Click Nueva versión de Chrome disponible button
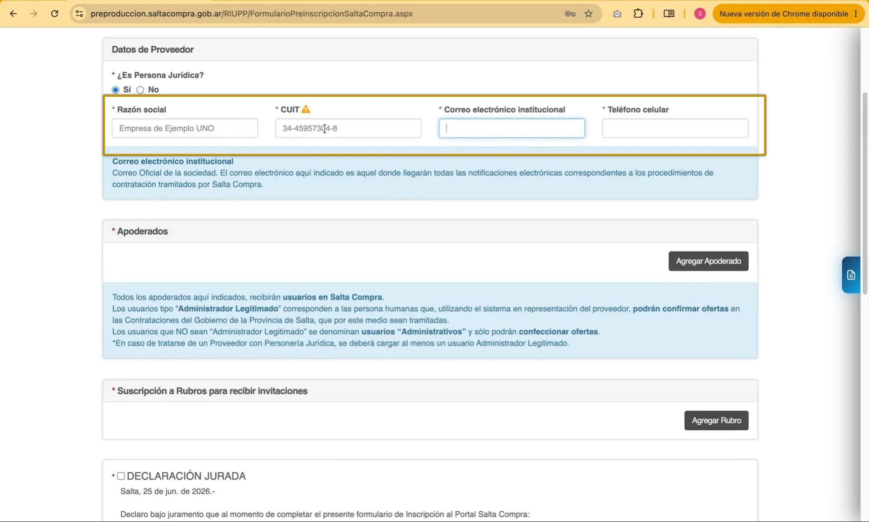The image size is (869, 522). (x=783, y=14)
